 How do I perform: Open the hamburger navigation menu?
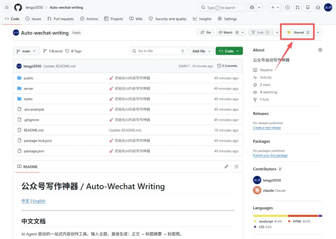coord(7,7)
